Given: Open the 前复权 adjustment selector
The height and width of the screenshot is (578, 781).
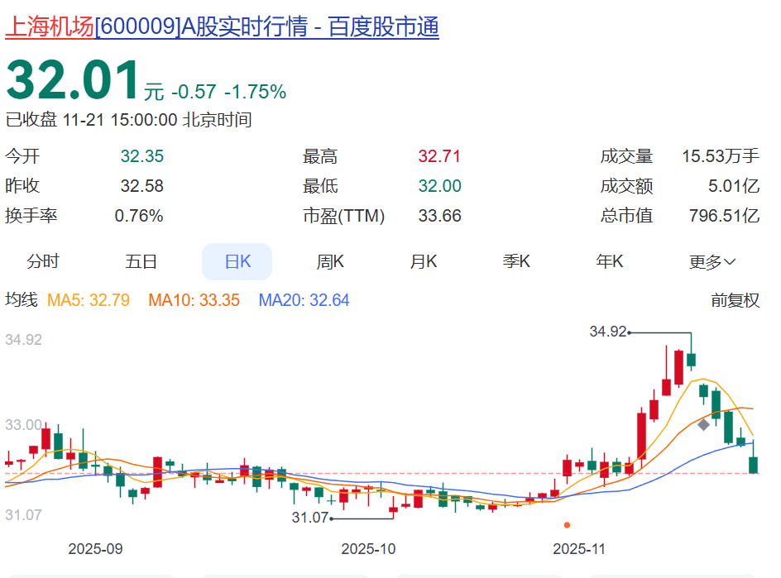Looking at the screenshot, I should coord(735,300).
